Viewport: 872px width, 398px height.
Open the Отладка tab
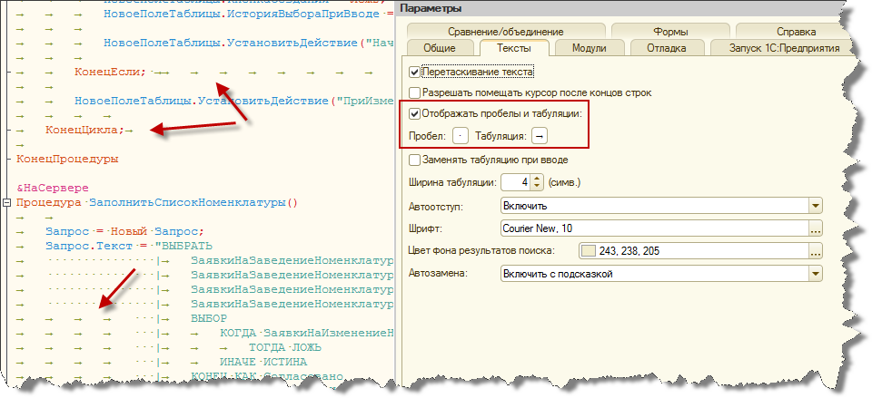[666, 48]
